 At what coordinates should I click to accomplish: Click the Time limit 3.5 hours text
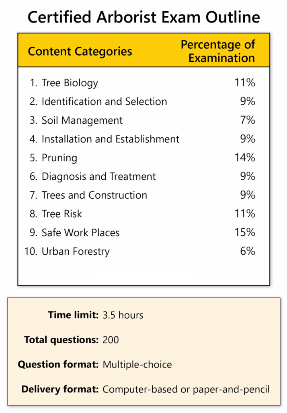coord(123,315)
